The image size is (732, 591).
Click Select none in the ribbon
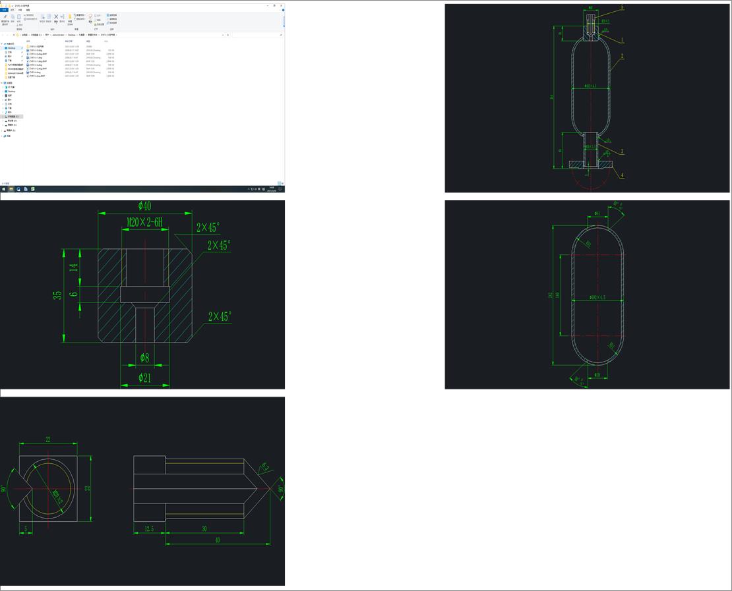(x=112, y=19)
